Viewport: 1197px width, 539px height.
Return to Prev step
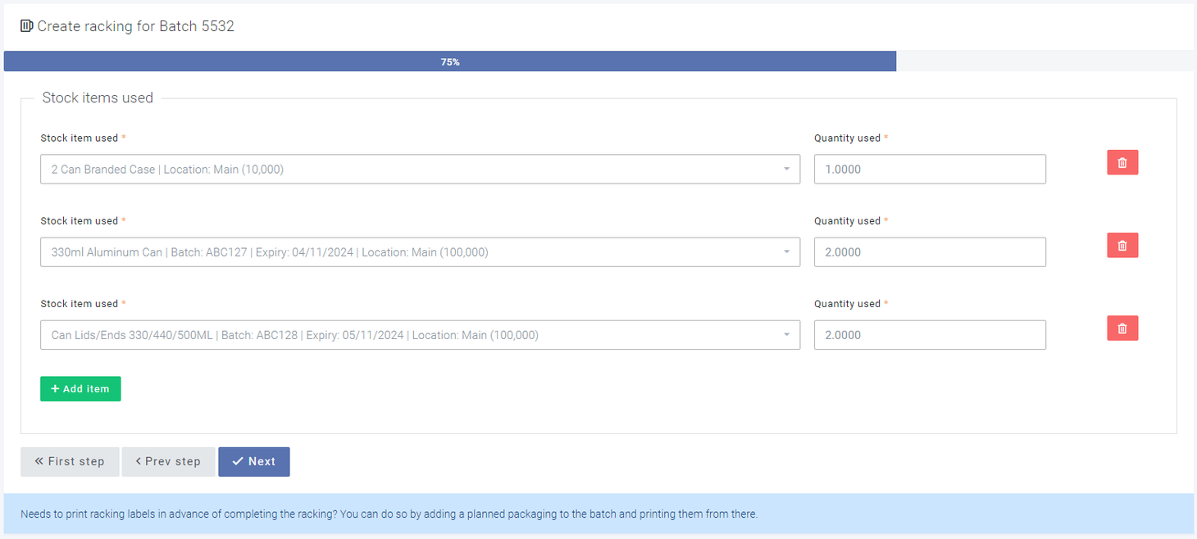click(x=168, y=461)
